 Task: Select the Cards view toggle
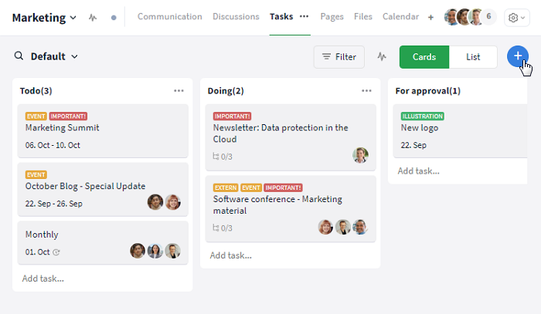(424, 56)
